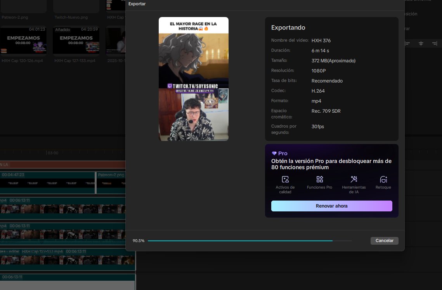Click the 03:00 timeline ruler marker

pyautogui.click(x=53, y=153)
